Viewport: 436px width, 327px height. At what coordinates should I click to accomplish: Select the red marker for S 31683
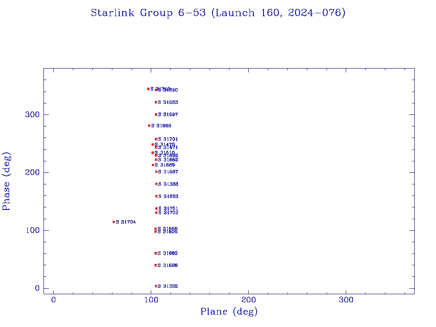coord(156,102)
